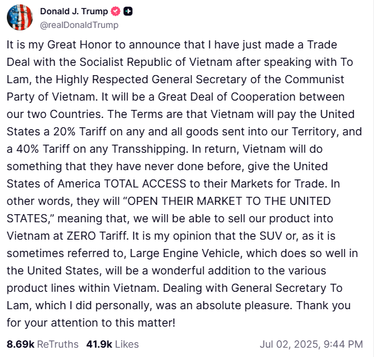Screen dimensions: 374x357
Task: Click the pink verified checkmark badge
Action: pos(116,11)
